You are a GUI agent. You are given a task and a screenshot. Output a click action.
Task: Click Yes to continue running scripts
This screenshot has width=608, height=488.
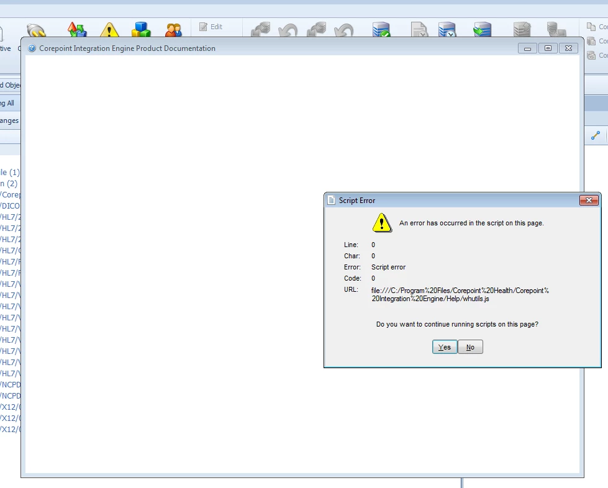(445, 347)
